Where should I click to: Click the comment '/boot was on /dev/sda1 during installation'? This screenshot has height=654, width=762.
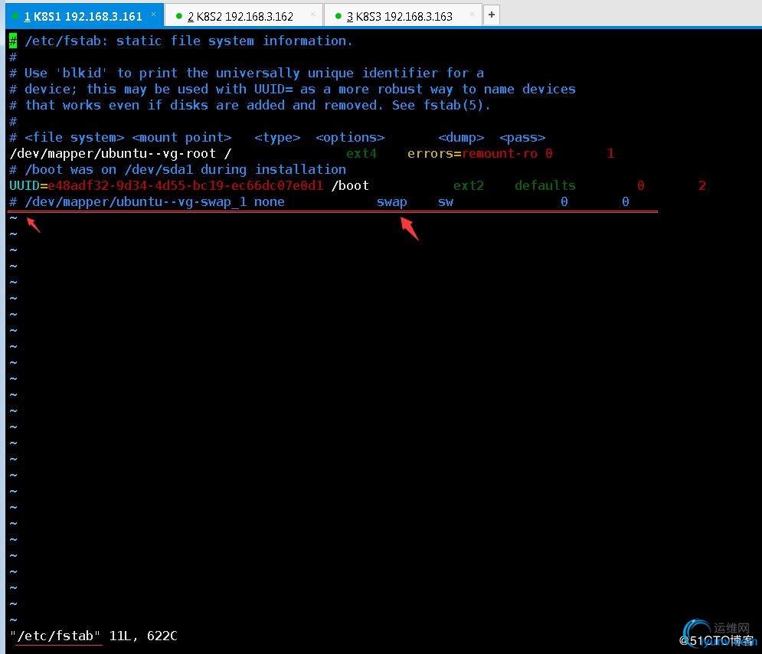[185, 169]
